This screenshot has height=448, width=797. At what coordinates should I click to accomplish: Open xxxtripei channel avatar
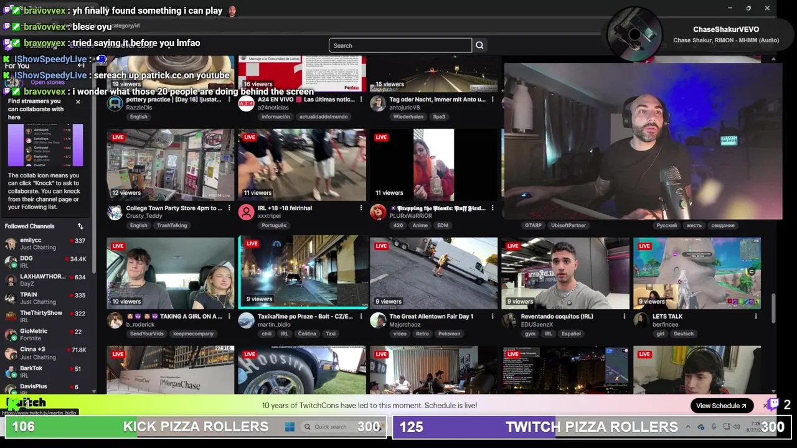point(247,212)
